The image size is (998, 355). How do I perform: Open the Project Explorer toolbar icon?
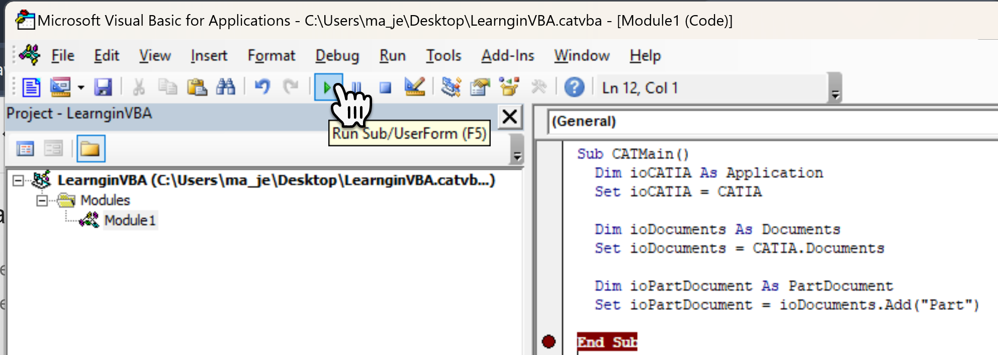451,87
